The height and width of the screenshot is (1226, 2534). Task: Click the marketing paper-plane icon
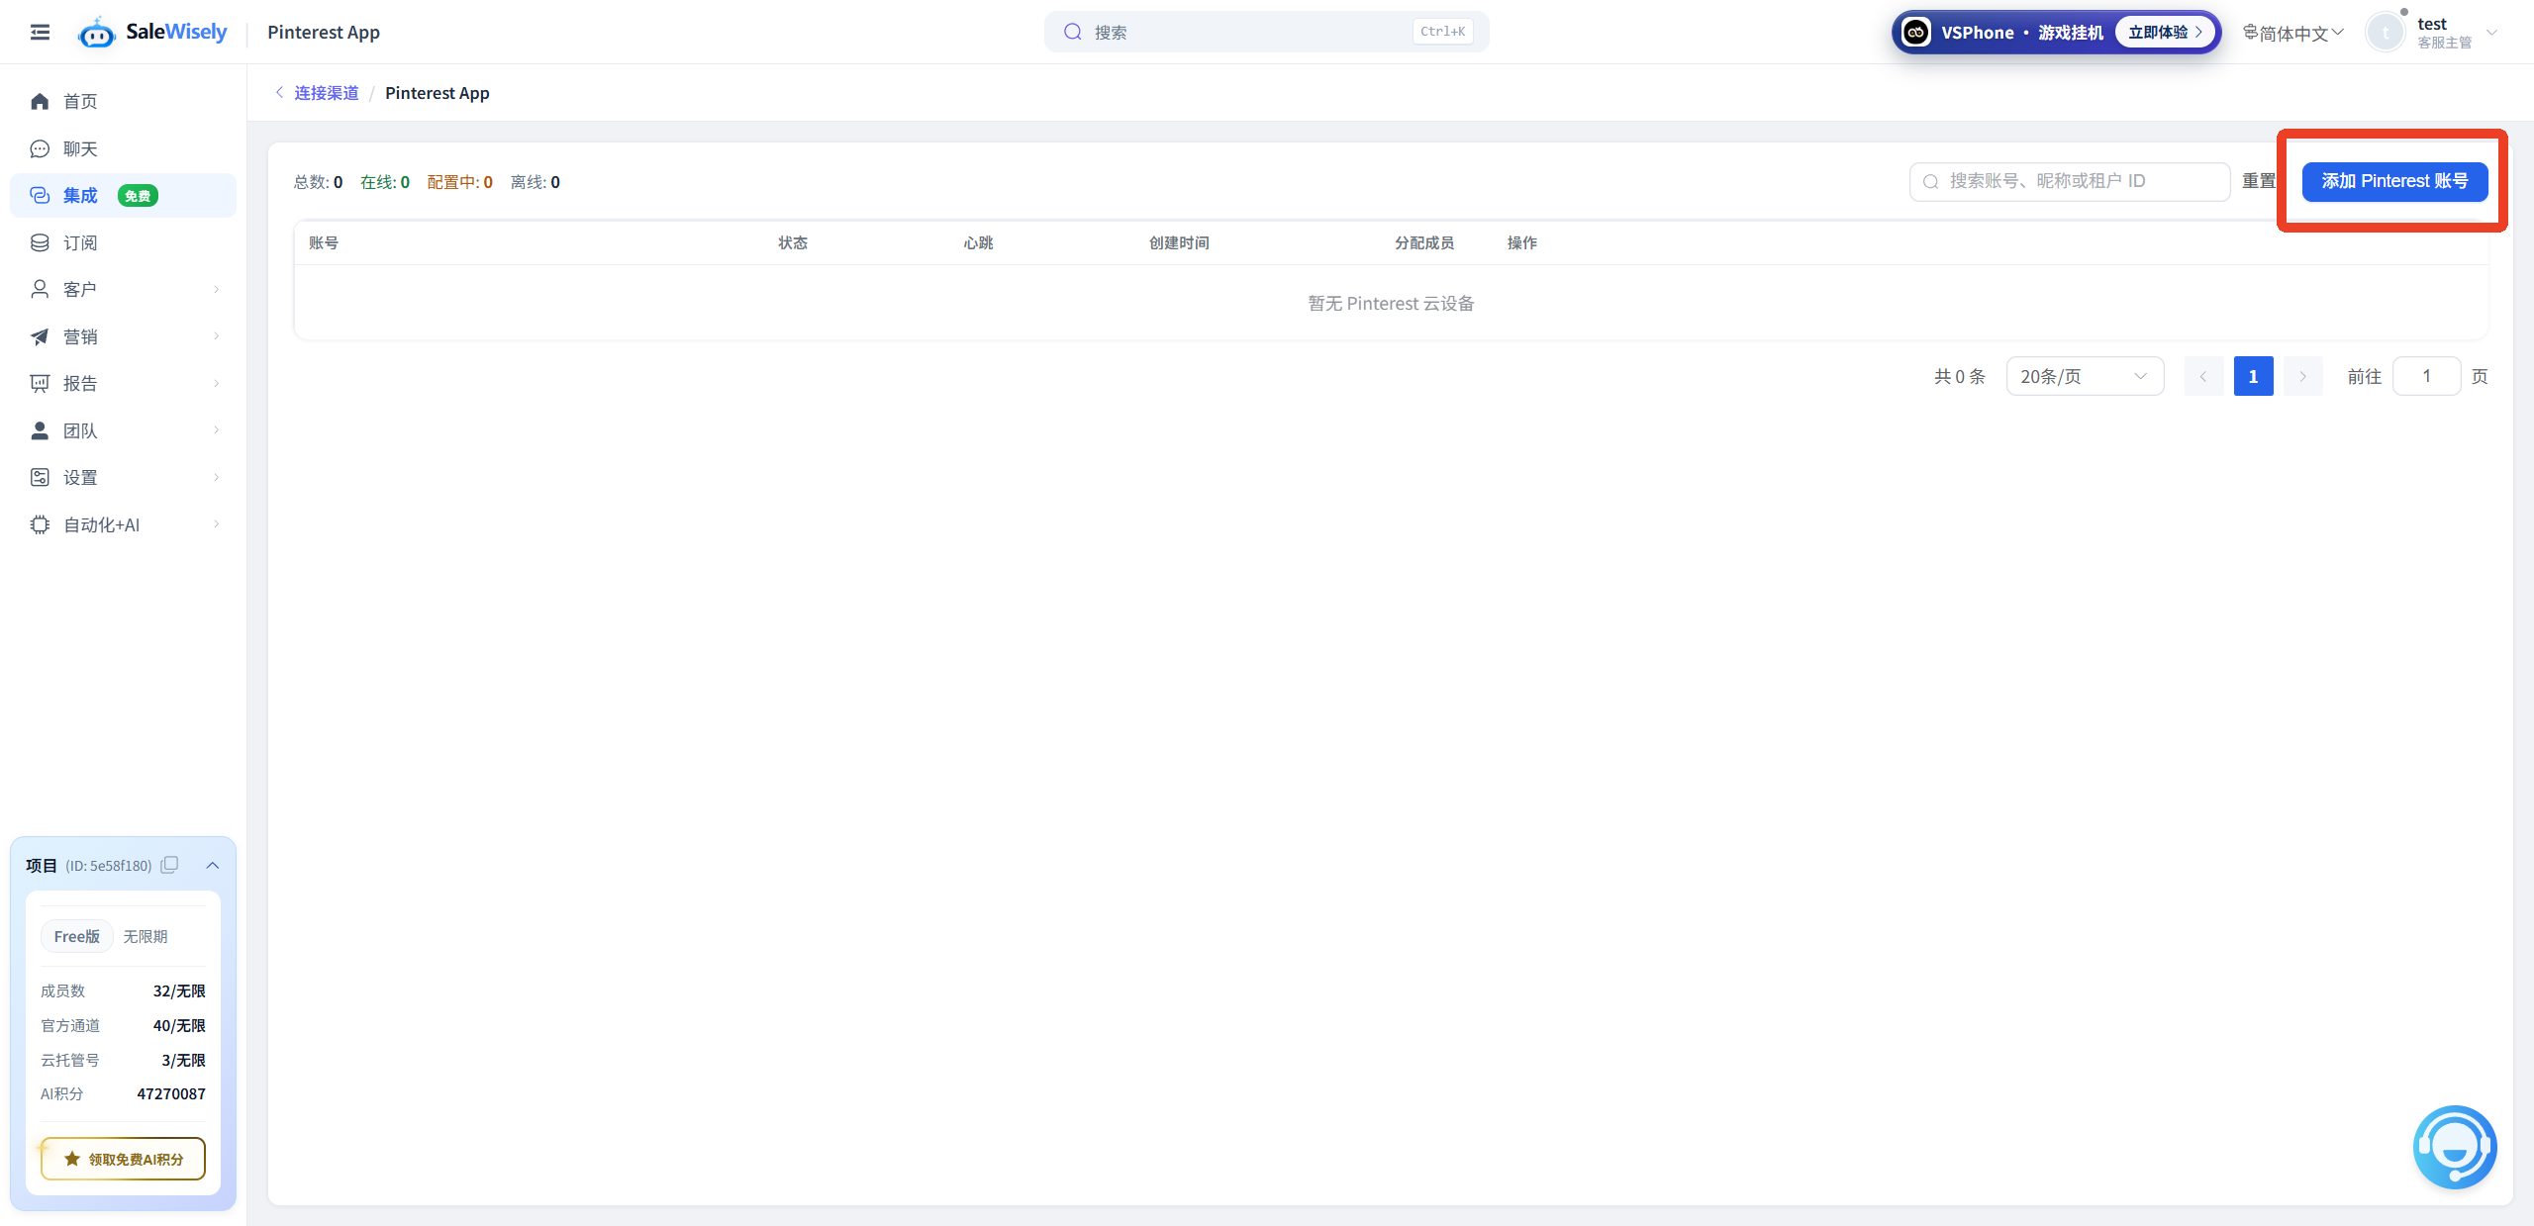[x=40, y=336]
